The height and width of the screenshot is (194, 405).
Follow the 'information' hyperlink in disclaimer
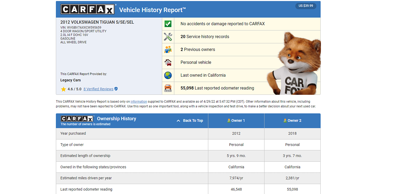139,102
